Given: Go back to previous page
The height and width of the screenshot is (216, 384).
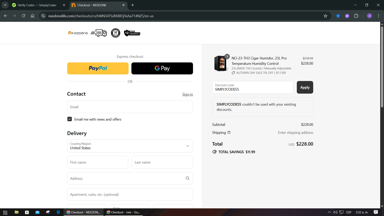Looking at the screenshot, I should coord(6,16).
